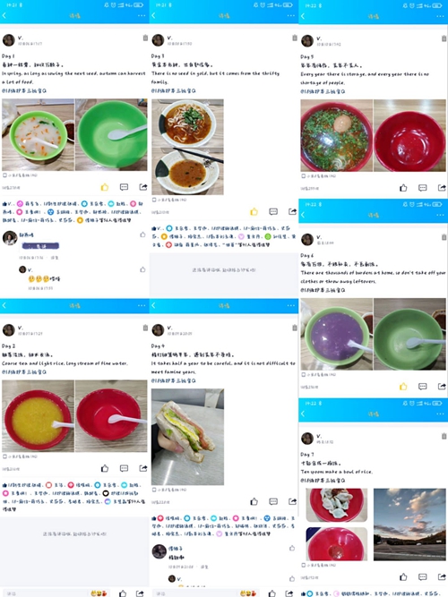Delete the Day 5 post with trash icon
This screenshot has height=597, width=448.
coord(444,38)
